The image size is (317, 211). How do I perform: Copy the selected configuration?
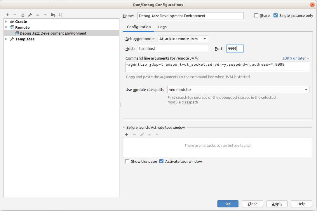[x=22, y=15]
